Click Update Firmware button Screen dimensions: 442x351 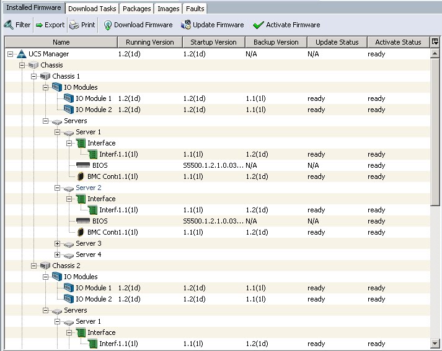point(212,25)
